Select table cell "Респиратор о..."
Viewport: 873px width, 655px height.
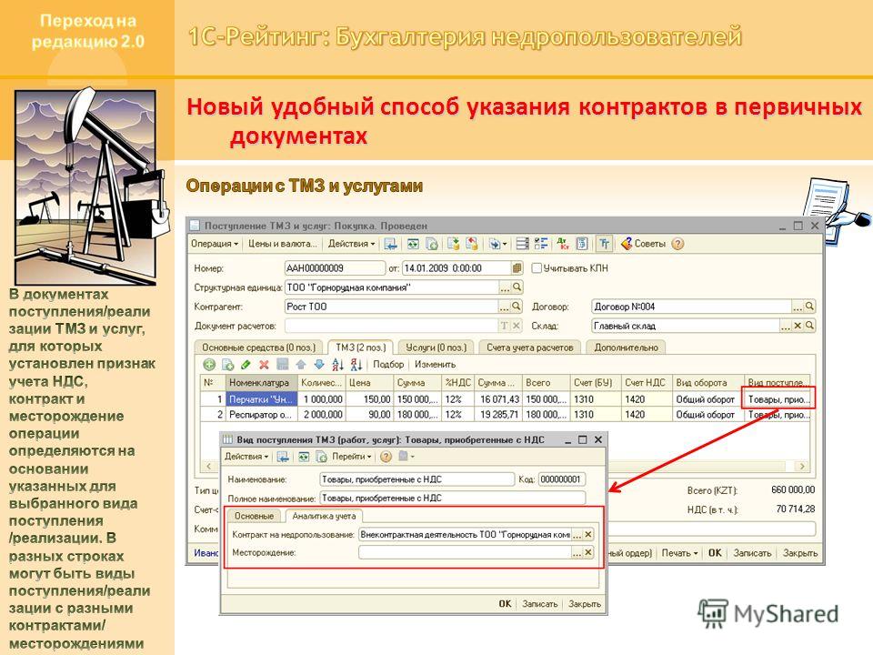point(261,415)
